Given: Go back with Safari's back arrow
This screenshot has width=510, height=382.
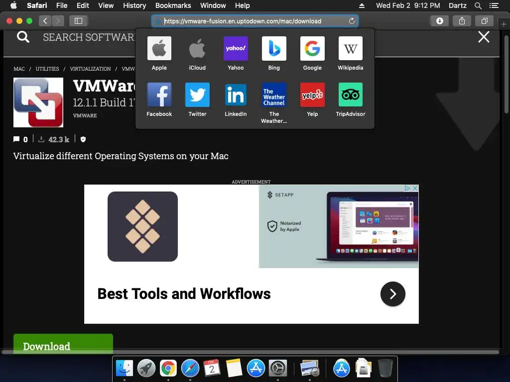Looking at the screenshot, I should pos(45,21).
